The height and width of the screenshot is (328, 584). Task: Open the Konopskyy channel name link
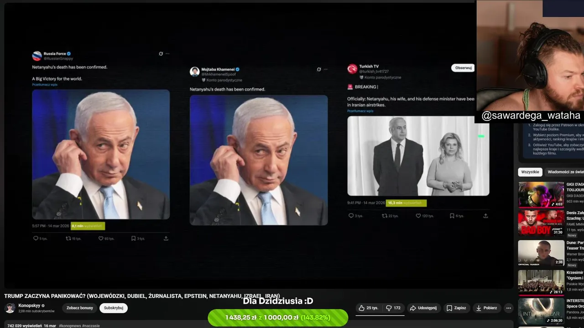pos(29,306)
